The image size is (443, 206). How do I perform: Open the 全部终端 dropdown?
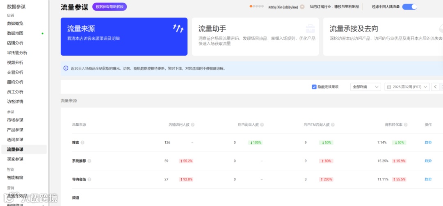click(x=365, y=87)
